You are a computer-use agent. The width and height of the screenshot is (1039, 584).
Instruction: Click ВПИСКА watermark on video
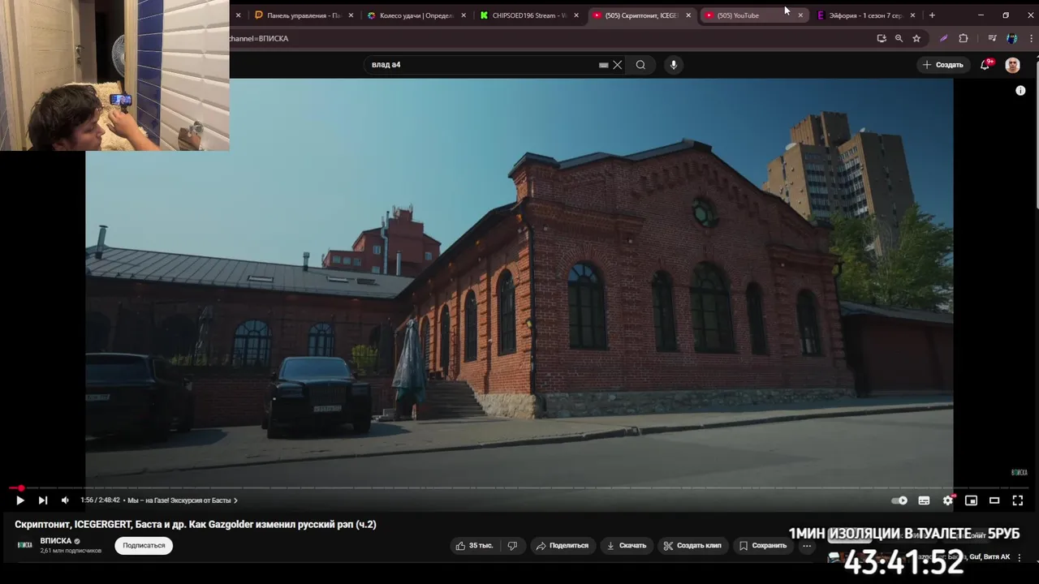1019,472
